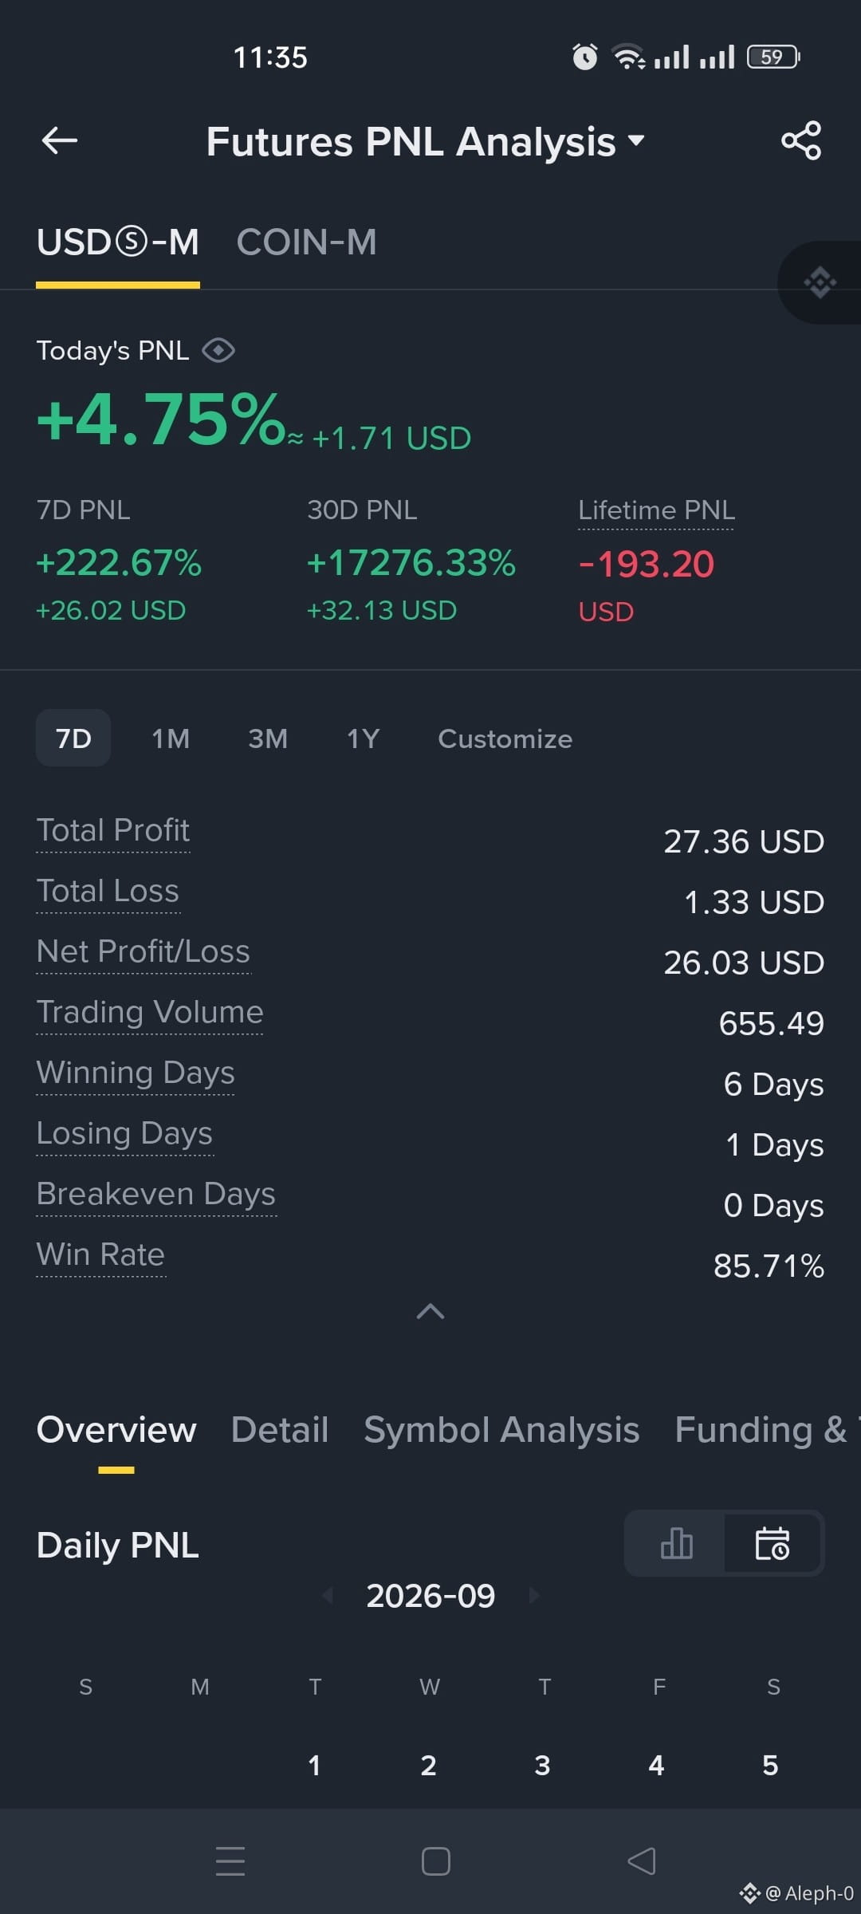Select day 3 in the calendar
This screenshot has width=861, height=1914.
click(x=543, y=1765)
